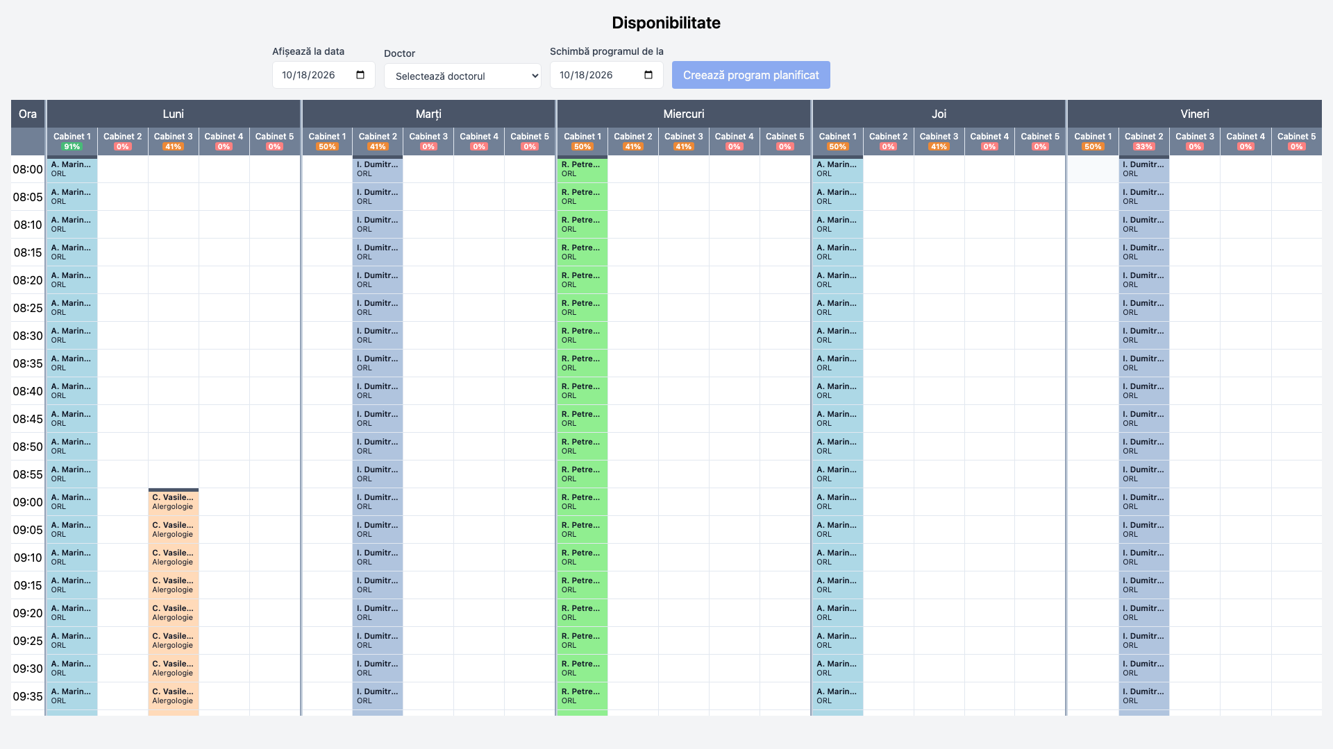
Task: Open calendar picker in 'Afișează la data' field
Action: click(360, 75)
